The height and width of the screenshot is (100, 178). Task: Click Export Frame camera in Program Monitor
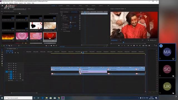tap(149, 46)
